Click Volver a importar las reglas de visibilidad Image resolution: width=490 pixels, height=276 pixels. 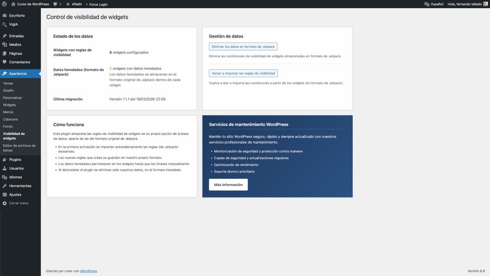click(x=243, y=73)
